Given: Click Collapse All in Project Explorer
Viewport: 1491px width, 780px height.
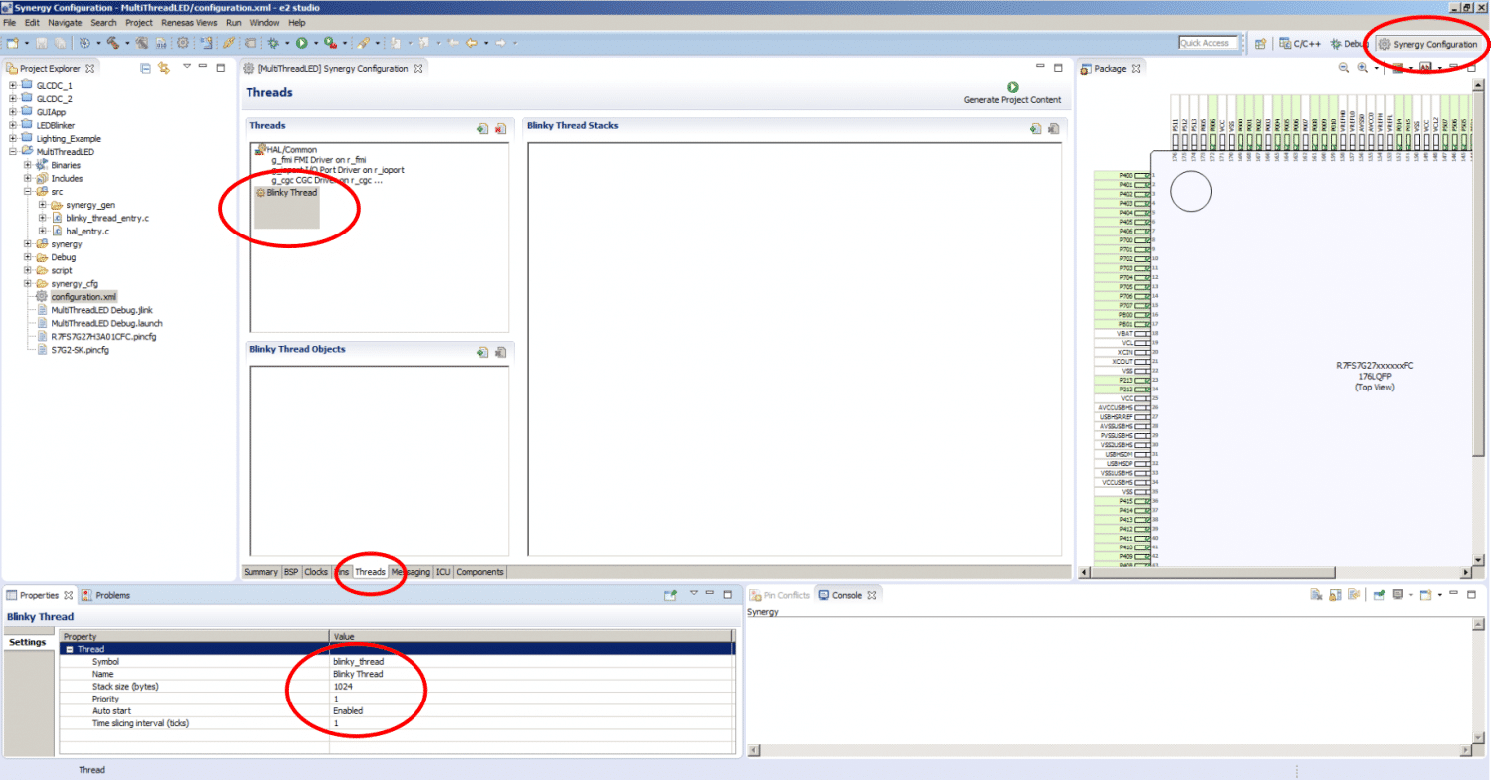Looking at the screenshot, I should tap(145, 68).
